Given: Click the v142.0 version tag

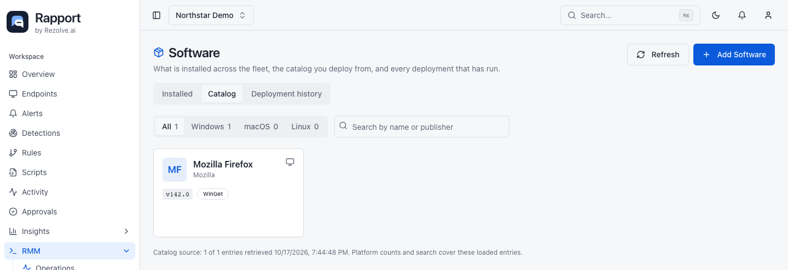Looking at the screenshot, I should [177, 194].
